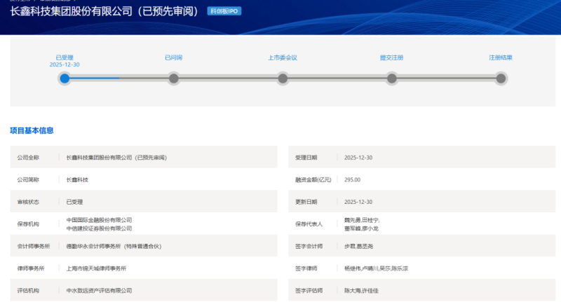Click the 注册结果 progress node circle
Screen dimensions: 561x302
pyautogui.click(x=501, y=78)
